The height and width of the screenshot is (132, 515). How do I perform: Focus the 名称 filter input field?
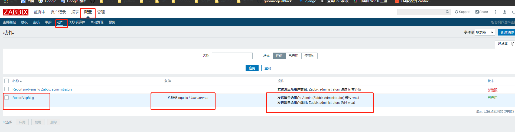(232, 56)
